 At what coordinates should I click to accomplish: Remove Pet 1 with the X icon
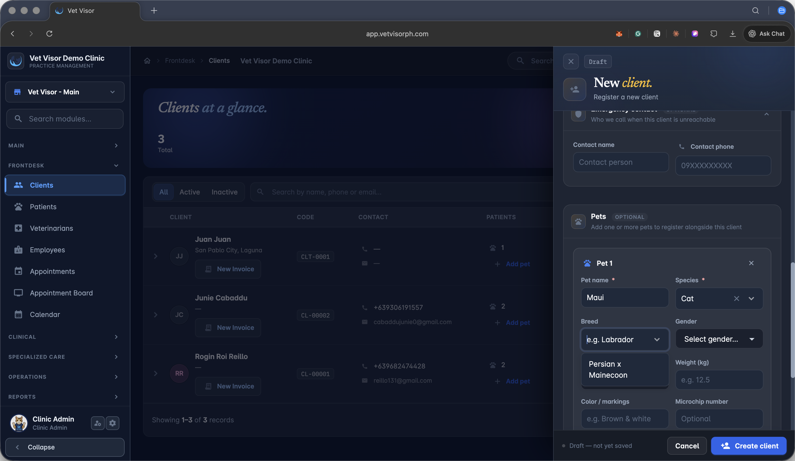[x=751, y=263]
